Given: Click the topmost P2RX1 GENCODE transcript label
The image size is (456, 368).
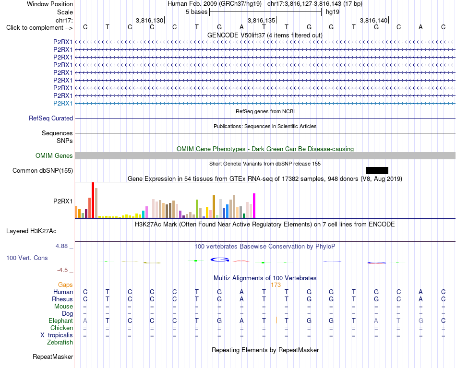Looking at the screenshot, I should tap(63, 42).
